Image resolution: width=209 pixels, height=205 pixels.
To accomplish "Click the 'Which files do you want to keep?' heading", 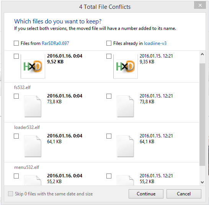I will coord(58,21).
